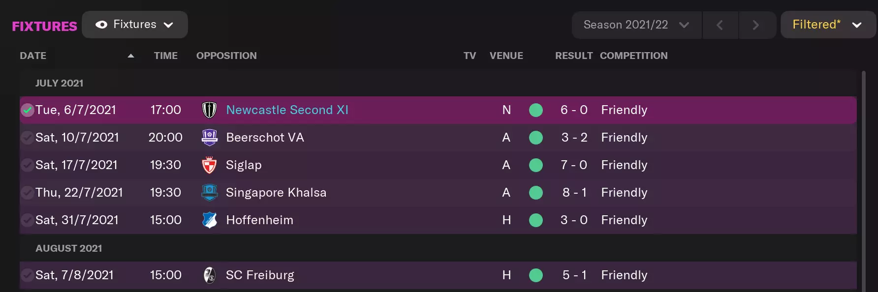Viewport: 878px width, 292px height.
Task: Click the fixtures list vertical scrollbar
Action: tap(863, 177)
